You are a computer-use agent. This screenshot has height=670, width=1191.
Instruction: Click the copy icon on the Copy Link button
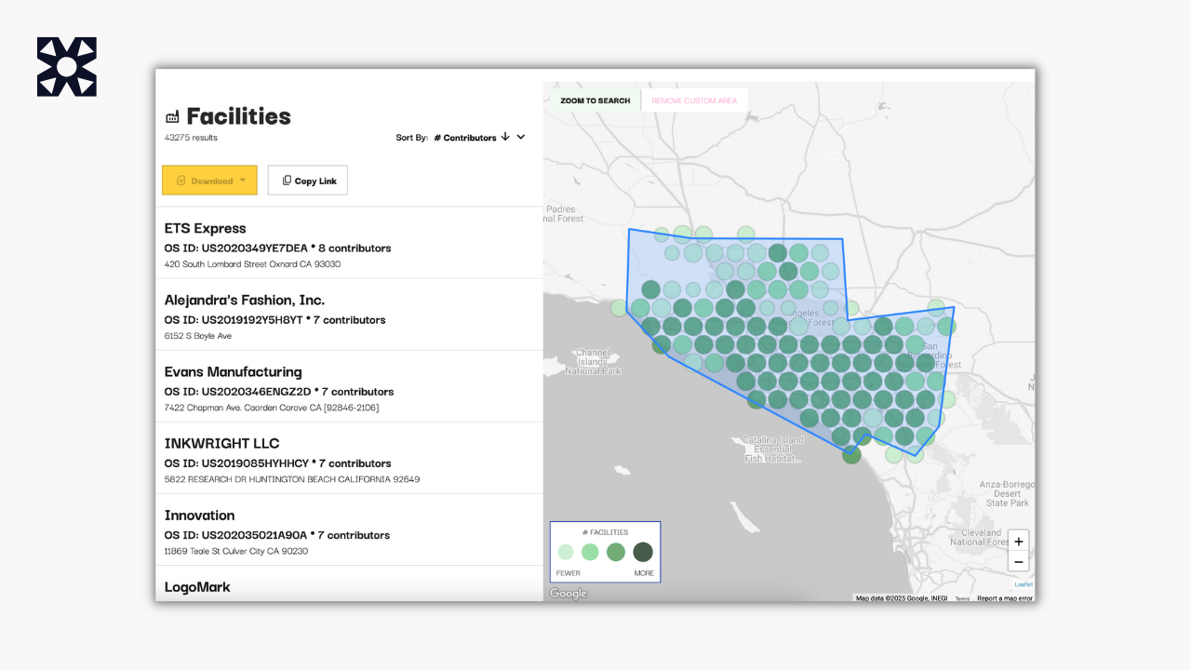tap(287, 180)
